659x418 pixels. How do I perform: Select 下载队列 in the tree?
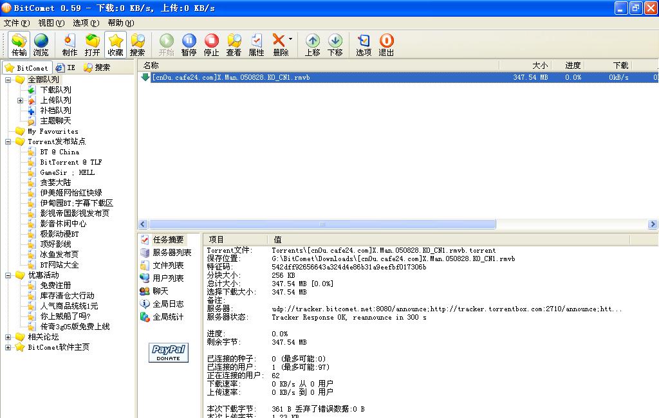coord(55,90)
